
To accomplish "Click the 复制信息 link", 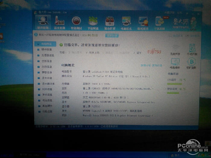I will click(x=157, y=65).
